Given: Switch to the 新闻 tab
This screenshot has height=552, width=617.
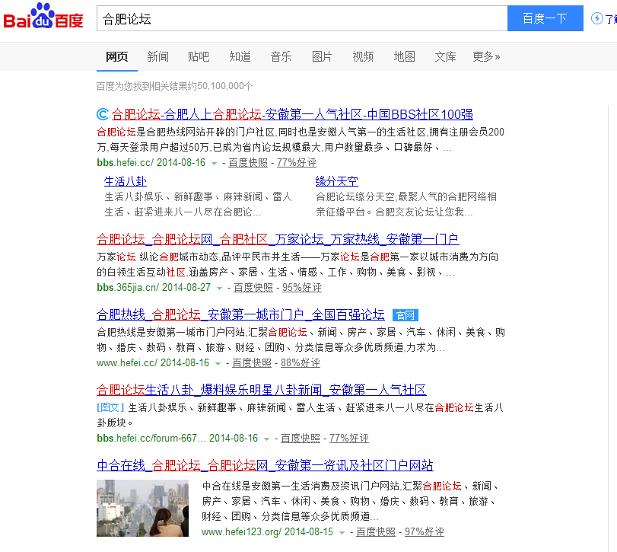Looking at the screenshot, I should coord(157,56).
